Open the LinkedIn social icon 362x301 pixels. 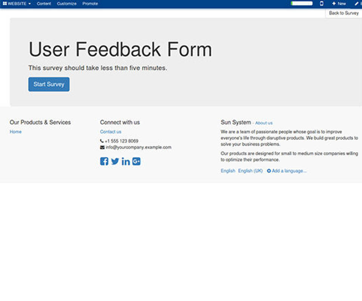[126, 162]
